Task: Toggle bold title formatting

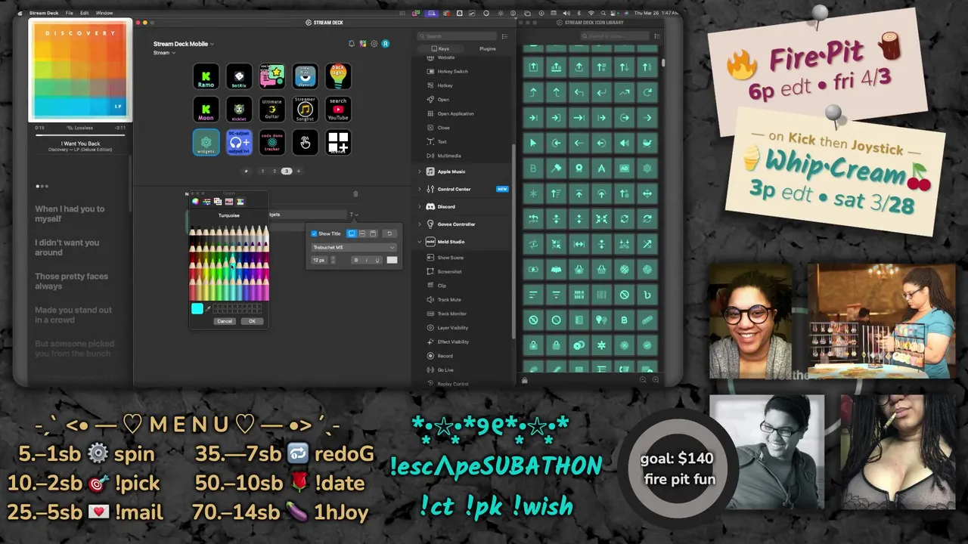Action: tap(355, 260)
